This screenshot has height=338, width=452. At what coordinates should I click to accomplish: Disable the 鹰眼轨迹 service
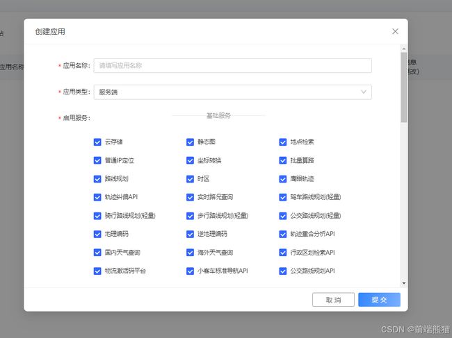pyautogui.click(x=283, y=179)
